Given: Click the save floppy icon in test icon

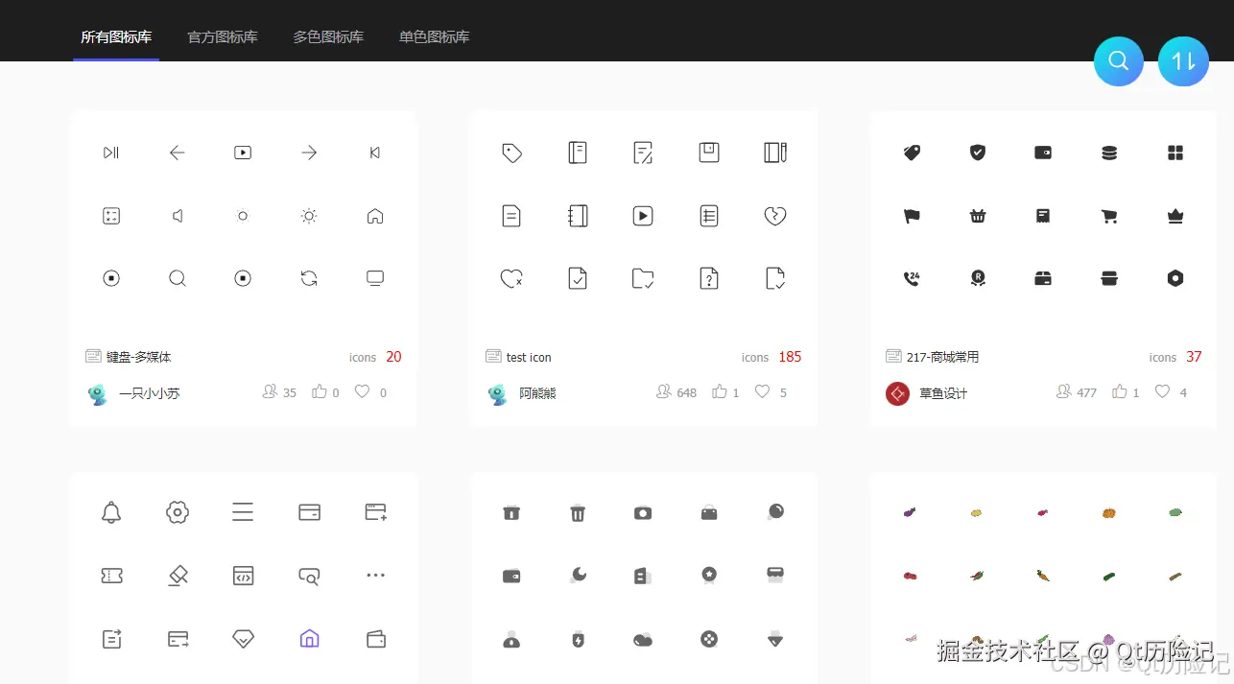Looking at the screenshot, I should click(x=709, y=153).
